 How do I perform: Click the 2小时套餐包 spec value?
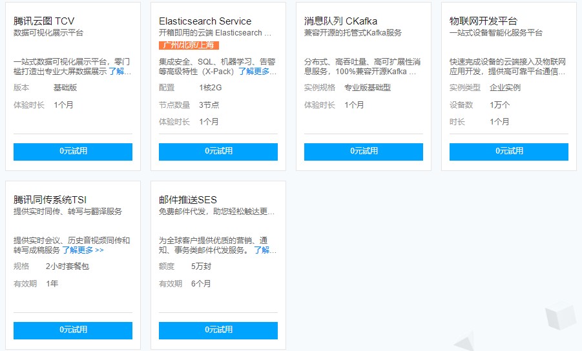(68, 266)
